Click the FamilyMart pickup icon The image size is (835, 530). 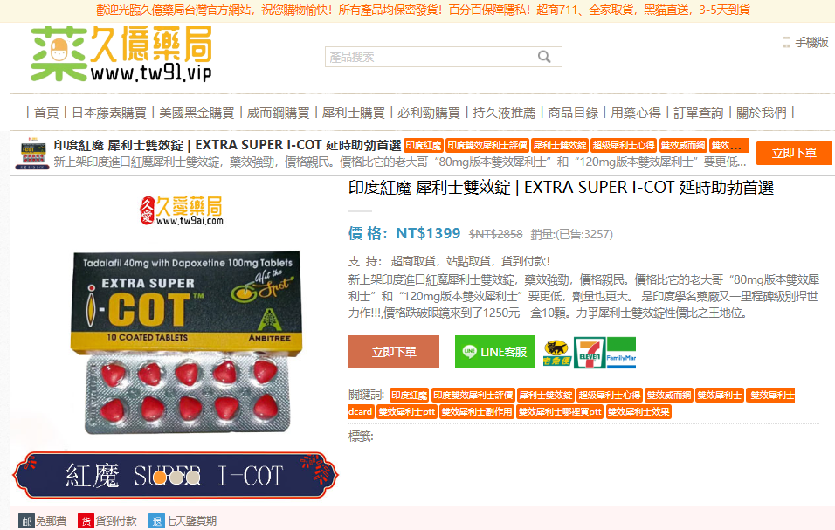click(621, 352)
